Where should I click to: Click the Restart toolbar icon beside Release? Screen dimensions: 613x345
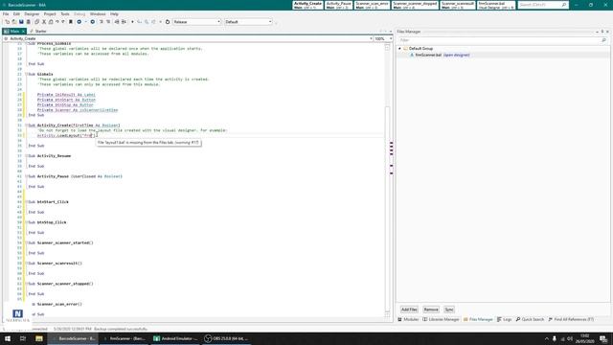168,22
